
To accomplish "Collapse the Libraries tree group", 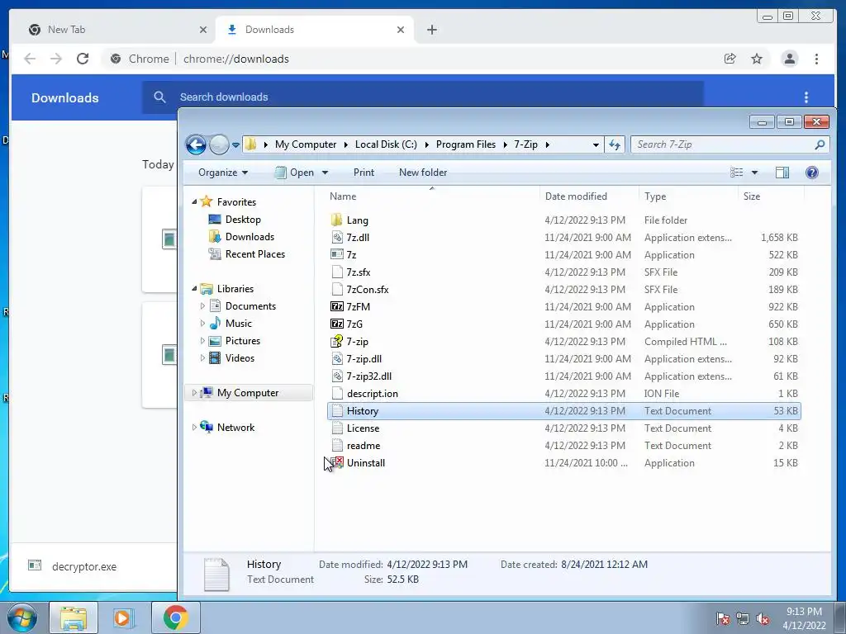I will pos(194,288).
